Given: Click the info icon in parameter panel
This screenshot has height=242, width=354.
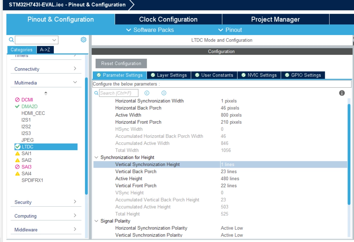Looking at the screenshot, I should click(x=342, y=93).
